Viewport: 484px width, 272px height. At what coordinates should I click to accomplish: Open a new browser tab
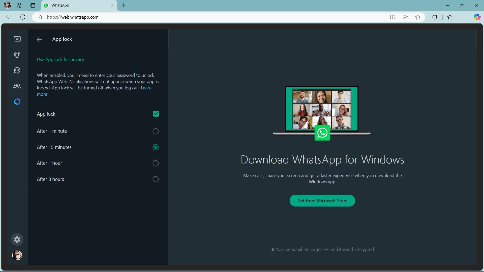click(124, 5)
